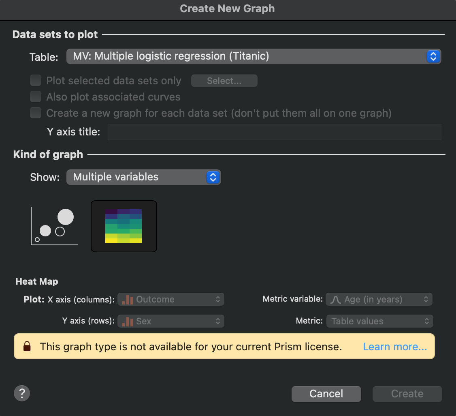Expand the X axis columns Outcome dropdown

point(171,300)
